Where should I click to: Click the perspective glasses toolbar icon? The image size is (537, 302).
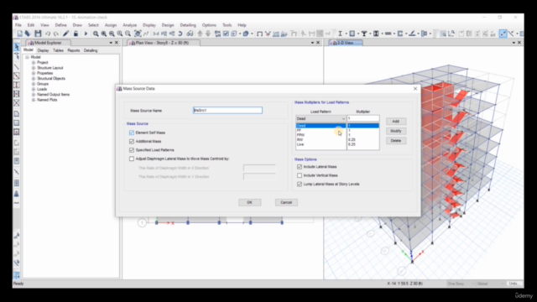coord(190,34)
